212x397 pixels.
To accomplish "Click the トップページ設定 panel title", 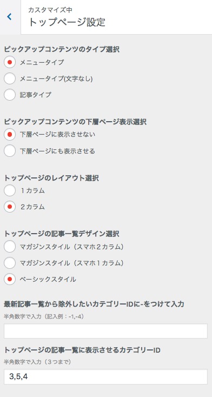I will (67, 22).
